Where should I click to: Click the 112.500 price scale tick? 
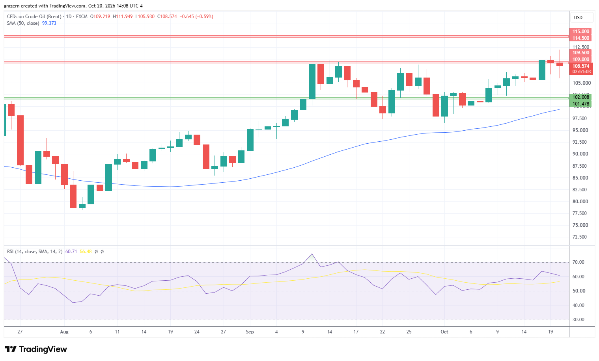pos(581,47)
